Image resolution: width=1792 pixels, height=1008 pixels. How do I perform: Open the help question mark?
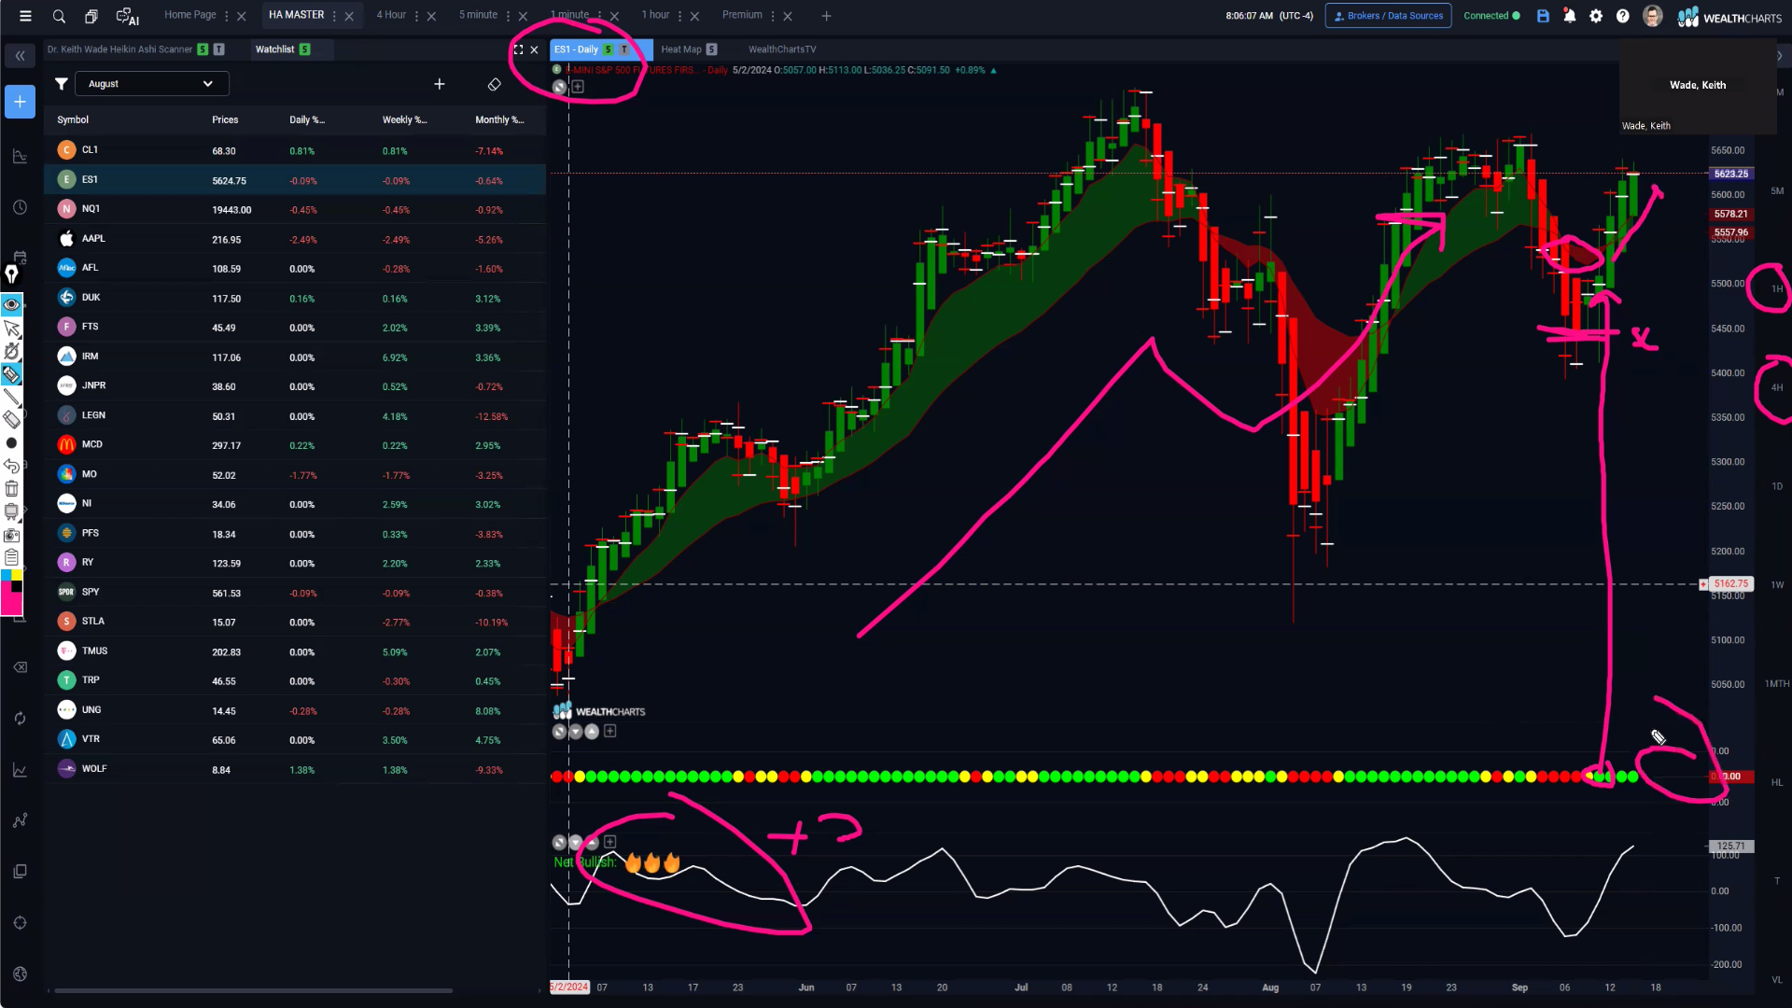pyautogui.click(x=1623, y=16)
